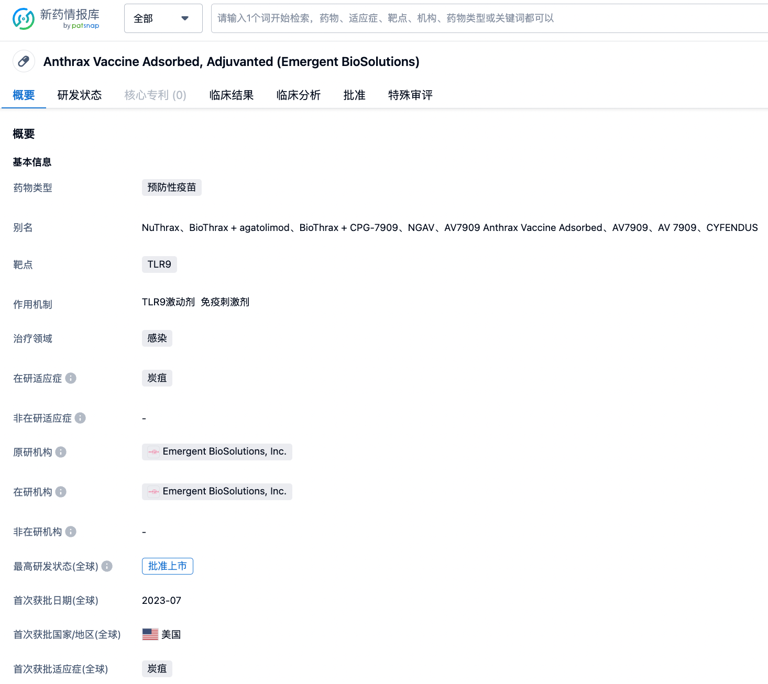Select the 概要 tab
The image size is (768, 684).
point(24,95)
